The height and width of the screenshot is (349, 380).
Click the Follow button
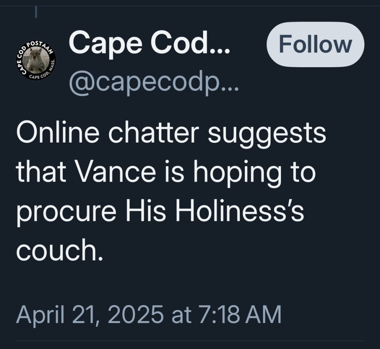point(315,45)
